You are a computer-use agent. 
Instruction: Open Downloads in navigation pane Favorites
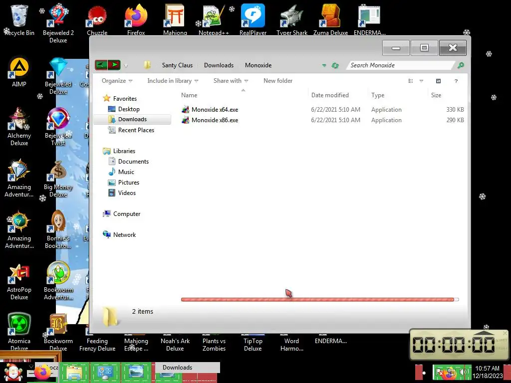[132, 119]
